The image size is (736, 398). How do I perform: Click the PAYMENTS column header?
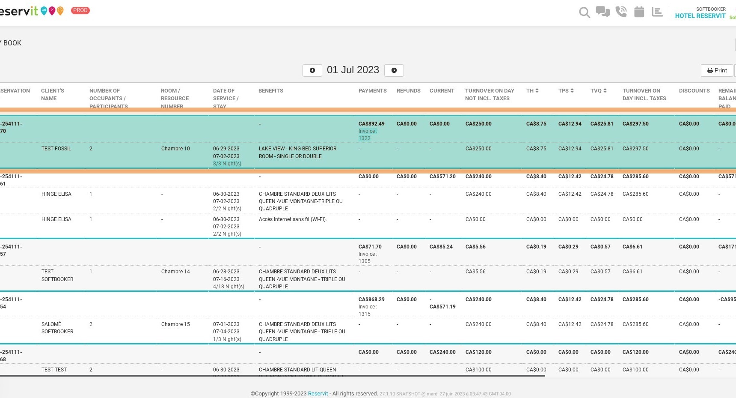(x=372, y=91)
